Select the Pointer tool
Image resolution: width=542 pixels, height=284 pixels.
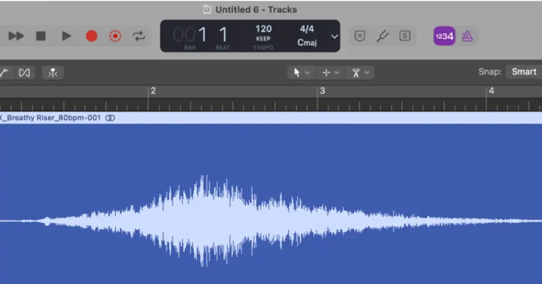click(x=297, y=73)
